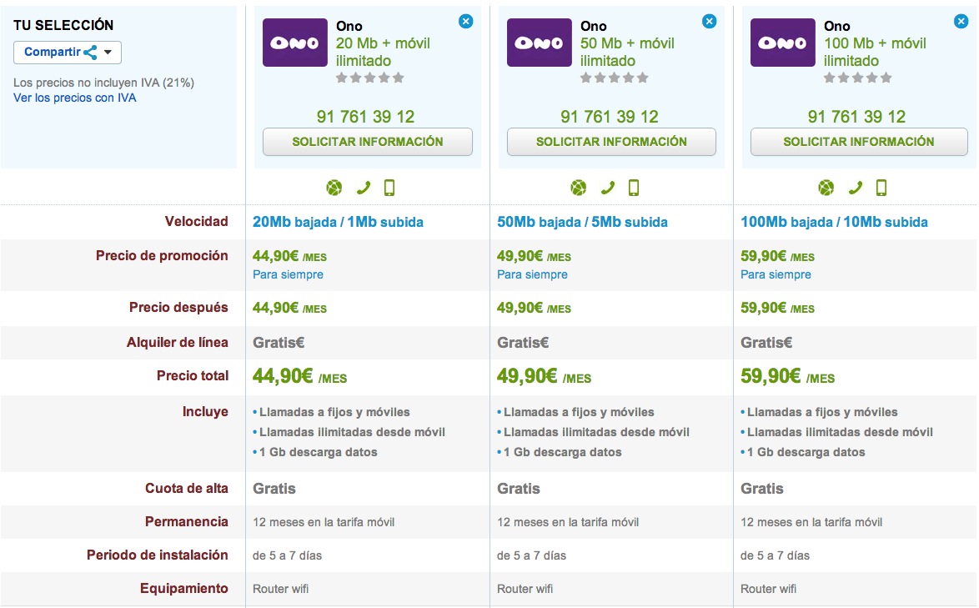Screen dimensions: 979x608
Task: Click the internet globe icon under the 20 Mb plan
Action: pyautogui.click(x=334, y=188)
